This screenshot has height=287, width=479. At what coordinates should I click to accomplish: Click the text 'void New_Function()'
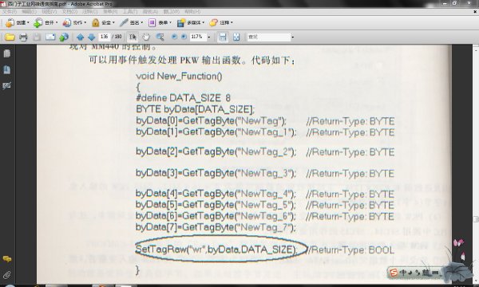tap(179, 77)
